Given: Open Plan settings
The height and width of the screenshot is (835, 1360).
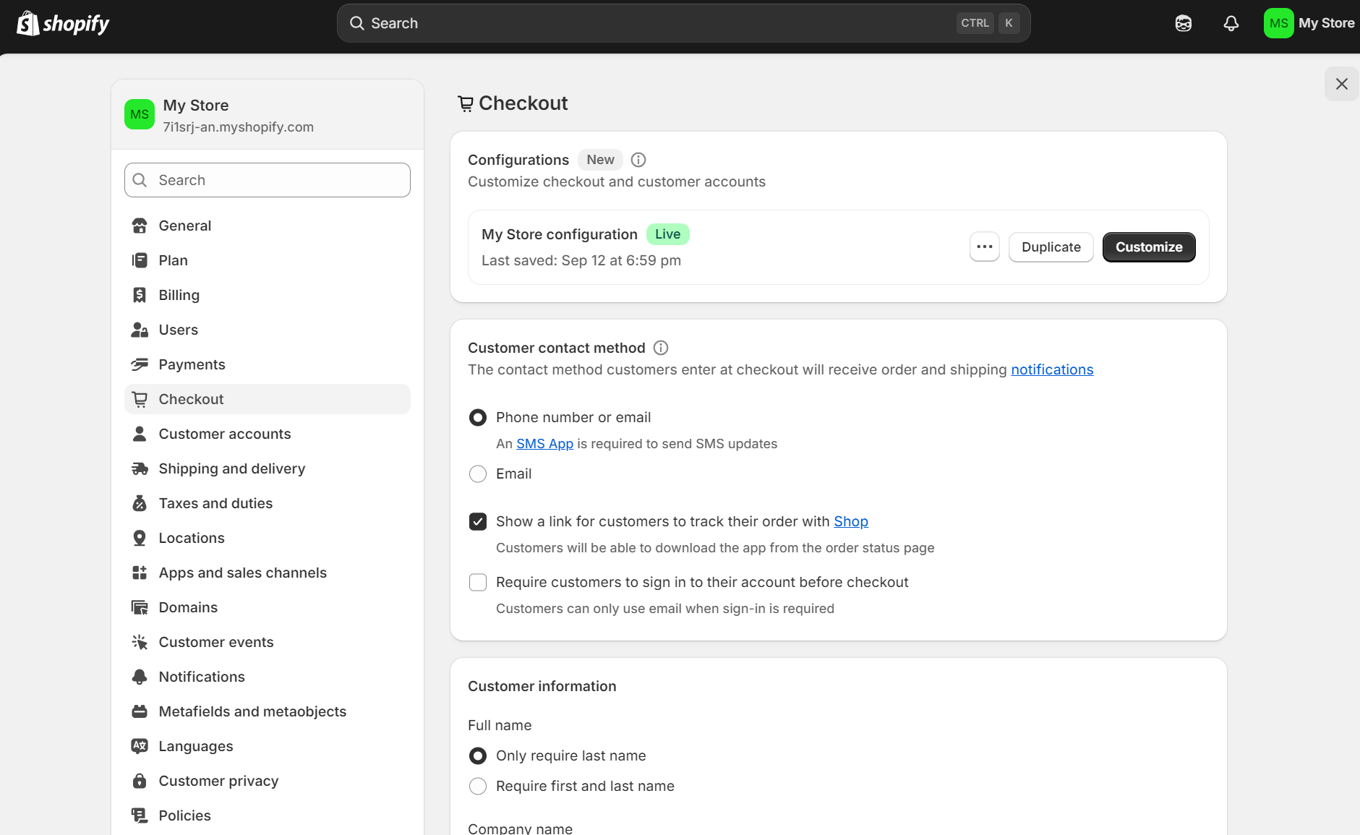Looking at the screenshot, I should tap(268, 260).
